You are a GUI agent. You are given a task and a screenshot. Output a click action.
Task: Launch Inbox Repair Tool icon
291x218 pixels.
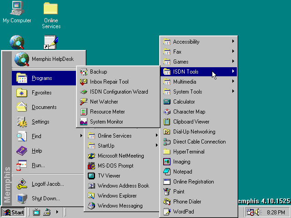click(x=84, y=82)
